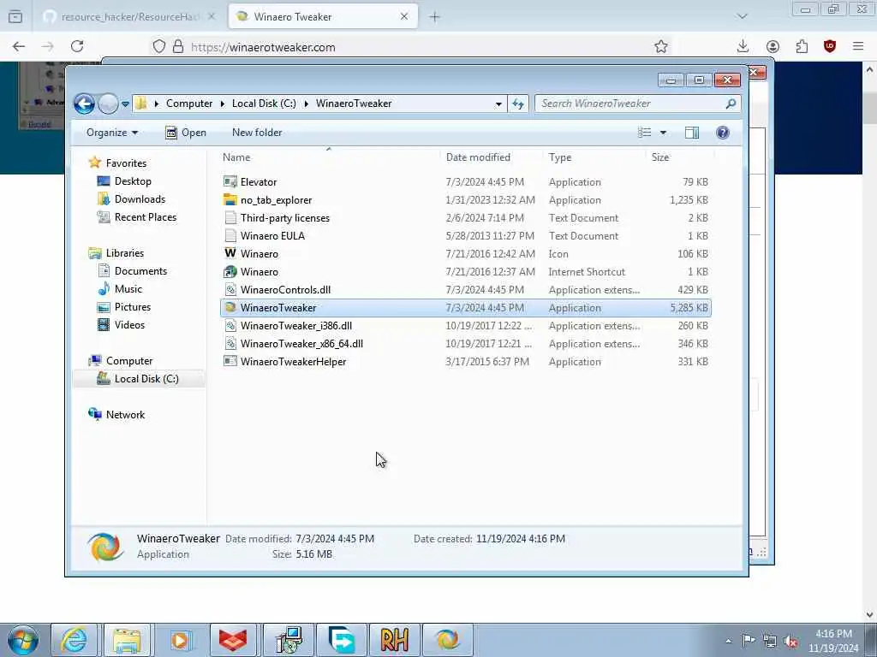The height and width of the screenshot is (657, 877).
Task: Click Local Disk (C:) in the breadcrumb
Action: pos(264,104)
